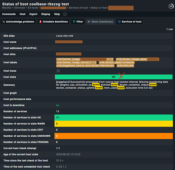Image resolution: width=175 pixels, height=170 pixels.
Task: Click Schedule downtimes button
Action: (x=53, y=22)
